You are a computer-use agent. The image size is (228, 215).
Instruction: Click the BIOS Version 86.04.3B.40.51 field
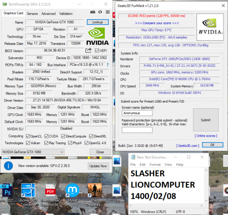tap(55, 51)
